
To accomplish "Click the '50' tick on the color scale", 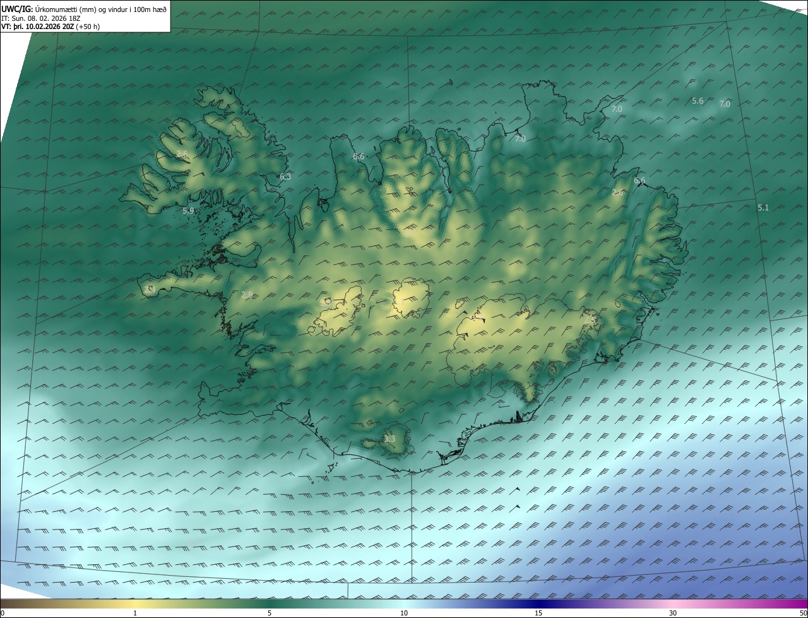I will [803, 613].
